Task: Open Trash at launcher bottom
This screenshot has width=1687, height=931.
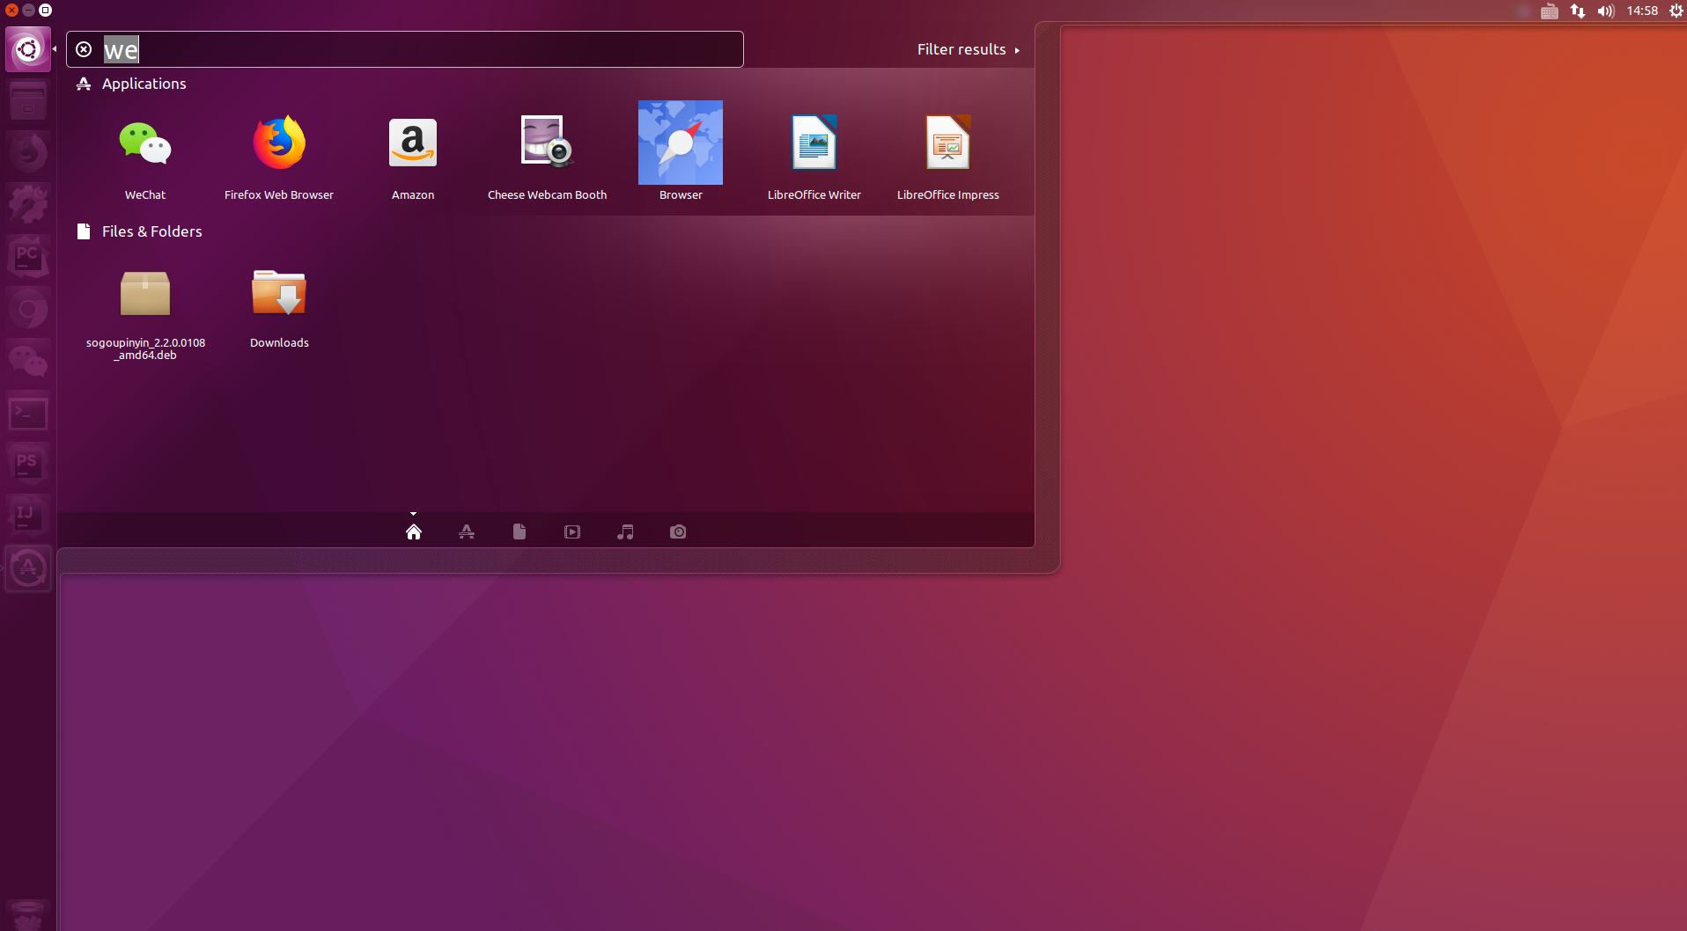Action: [28, 915]
